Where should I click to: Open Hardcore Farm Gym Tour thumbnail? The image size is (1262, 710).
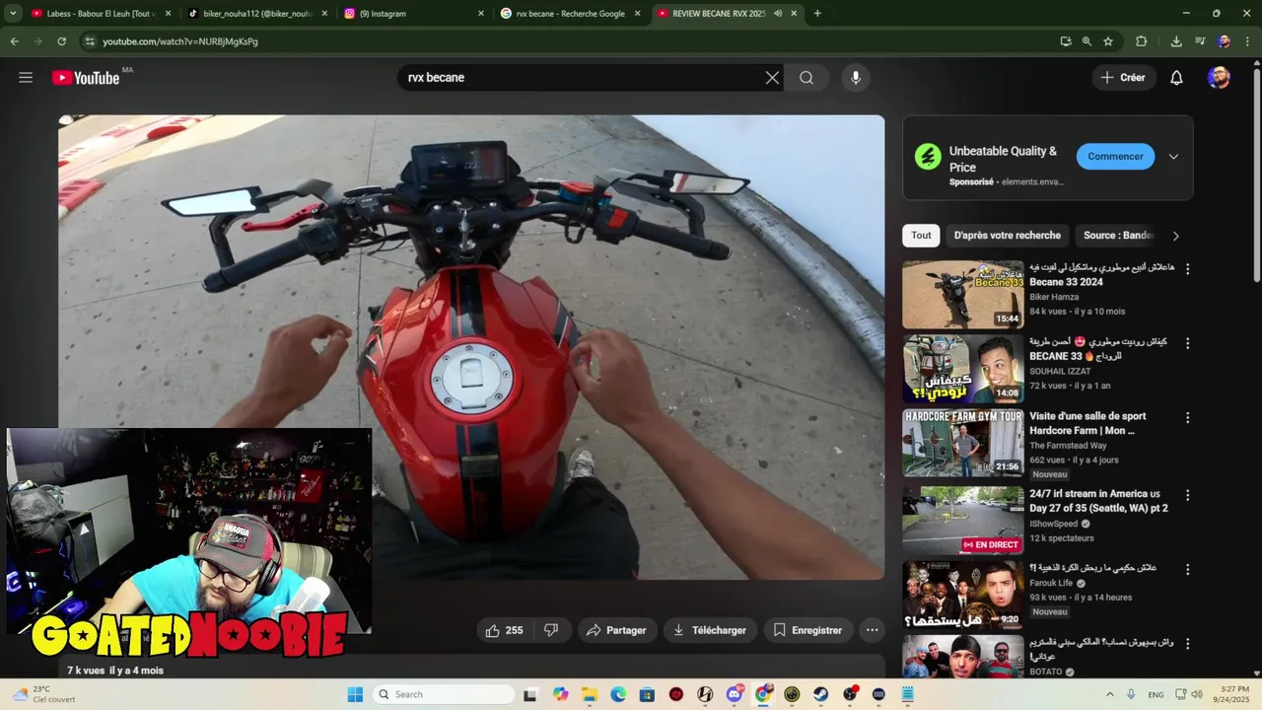tap(962, 444)
